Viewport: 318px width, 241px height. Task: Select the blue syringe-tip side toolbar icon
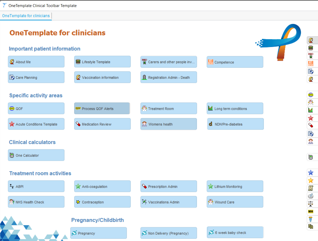(310, 219)
